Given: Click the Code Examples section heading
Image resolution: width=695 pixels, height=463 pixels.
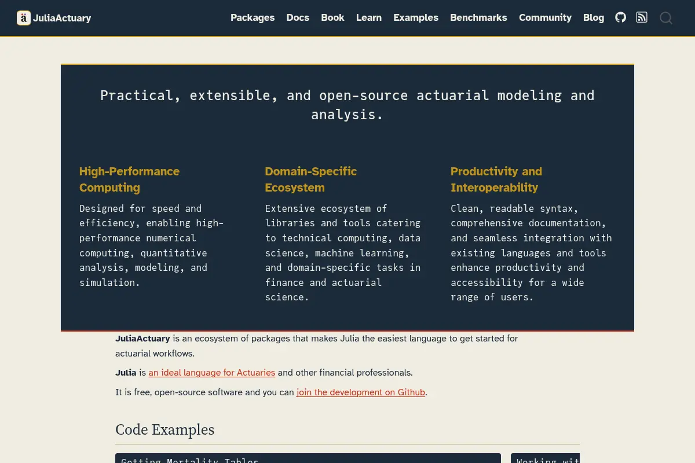Looking at the screenshot, I should tap(165, 430).
